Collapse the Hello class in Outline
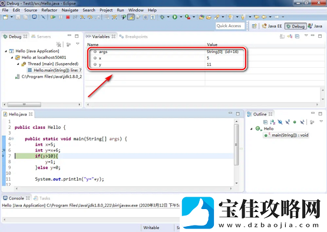327x232 pixels. tap(252, 129)
